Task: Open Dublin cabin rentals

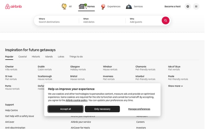Action: click(x=45, y=68)
